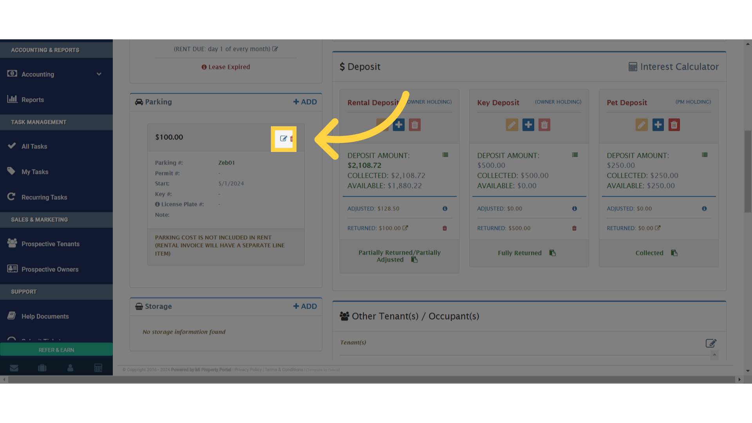This screenshot has height=423, width=752.
Task: Delete the $100.00 parking entry
Action: pos(292,139)
